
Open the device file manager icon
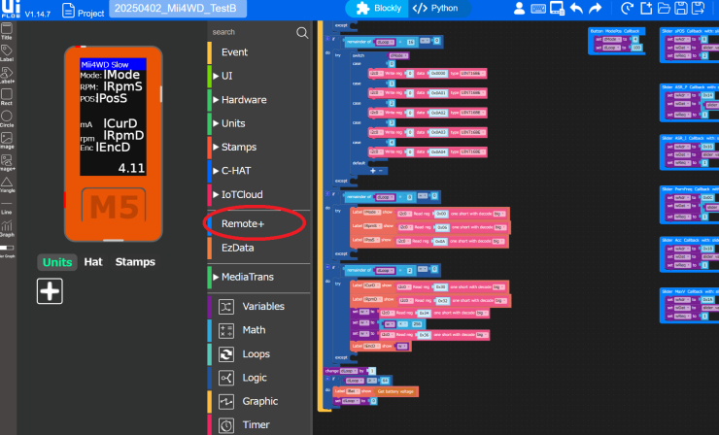(557, 8)
